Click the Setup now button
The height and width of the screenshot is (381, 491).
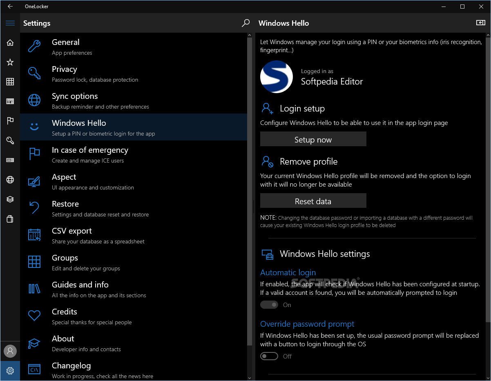tap(313, 139)
